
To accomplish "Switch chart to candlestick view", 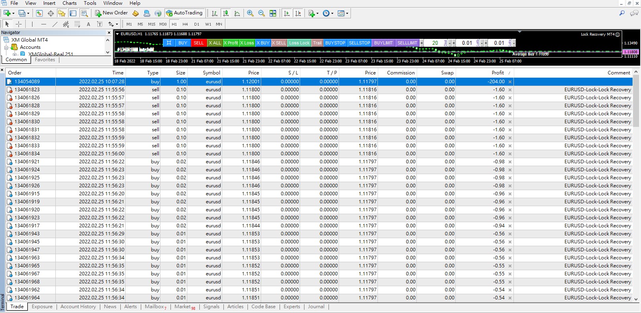I will (x=226, y=13).
